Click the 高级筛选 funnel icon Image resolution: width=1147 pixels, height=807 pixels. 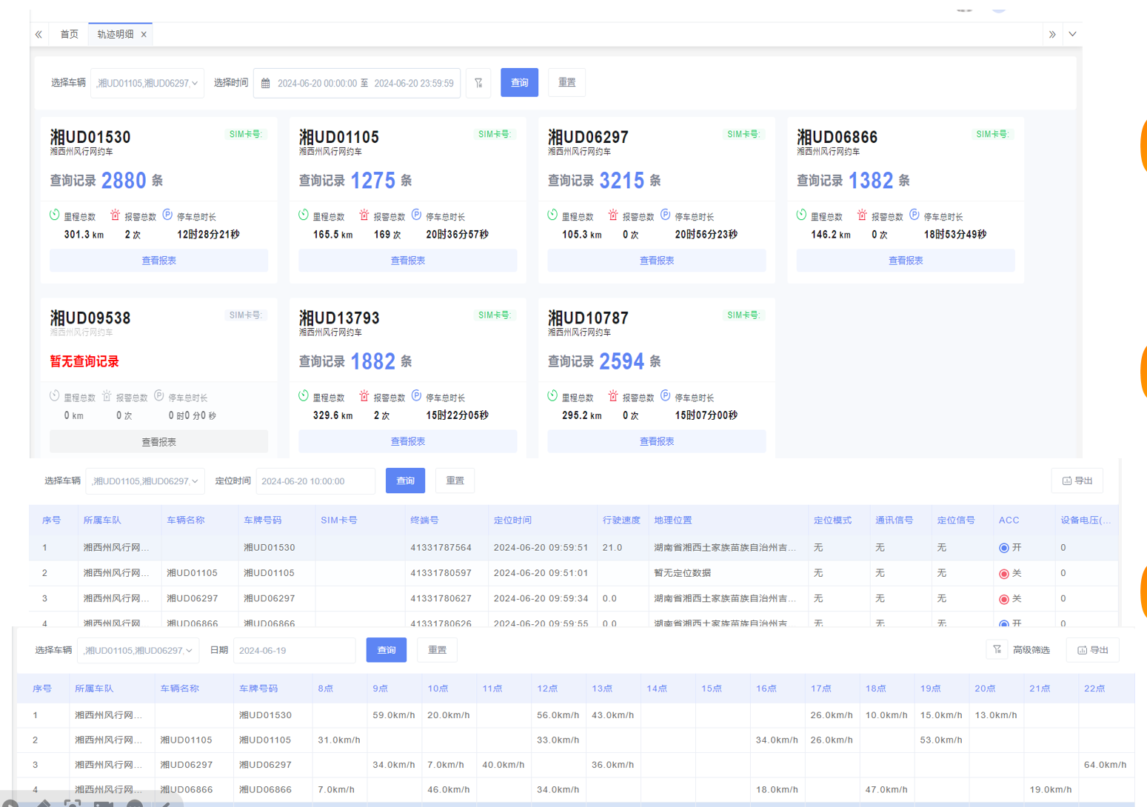[997, 649]
